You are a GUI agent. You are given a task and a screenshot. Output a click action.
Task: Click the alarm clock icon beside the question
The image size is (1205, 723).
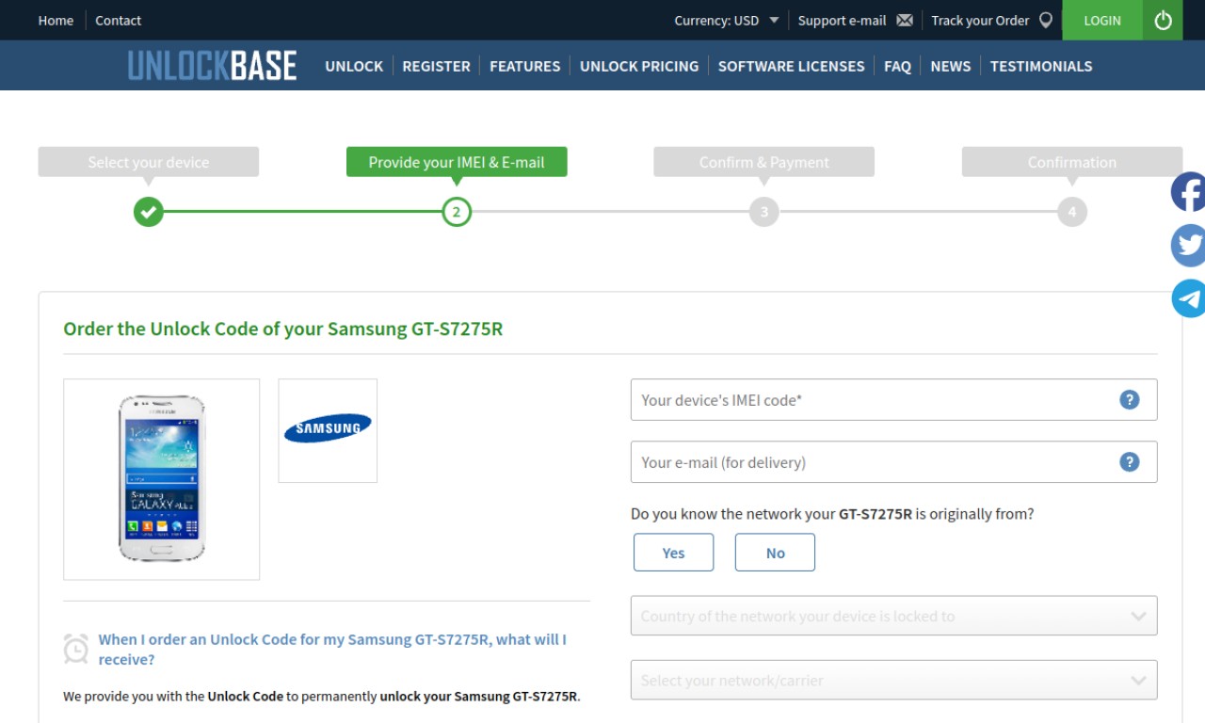(x=76, y=649)
